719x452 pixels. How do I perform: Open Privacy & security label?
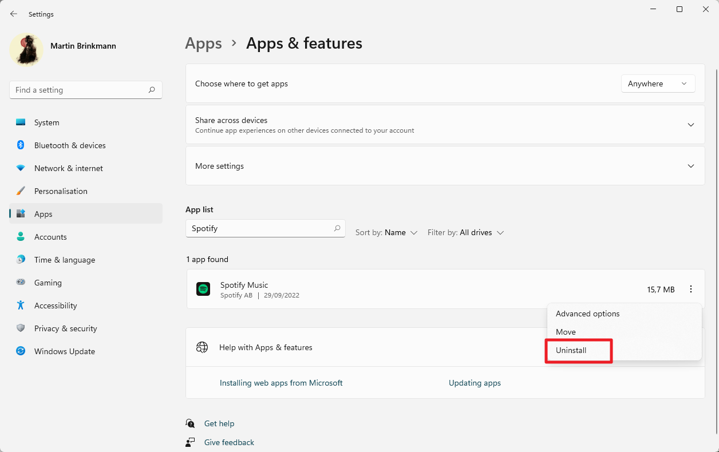[65, 328]
